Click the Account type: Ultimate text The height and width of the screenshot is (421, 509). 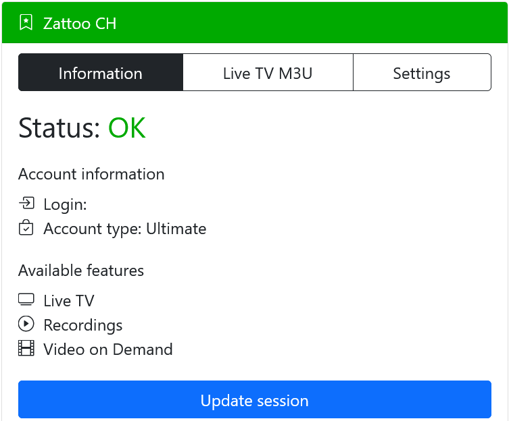125,229
